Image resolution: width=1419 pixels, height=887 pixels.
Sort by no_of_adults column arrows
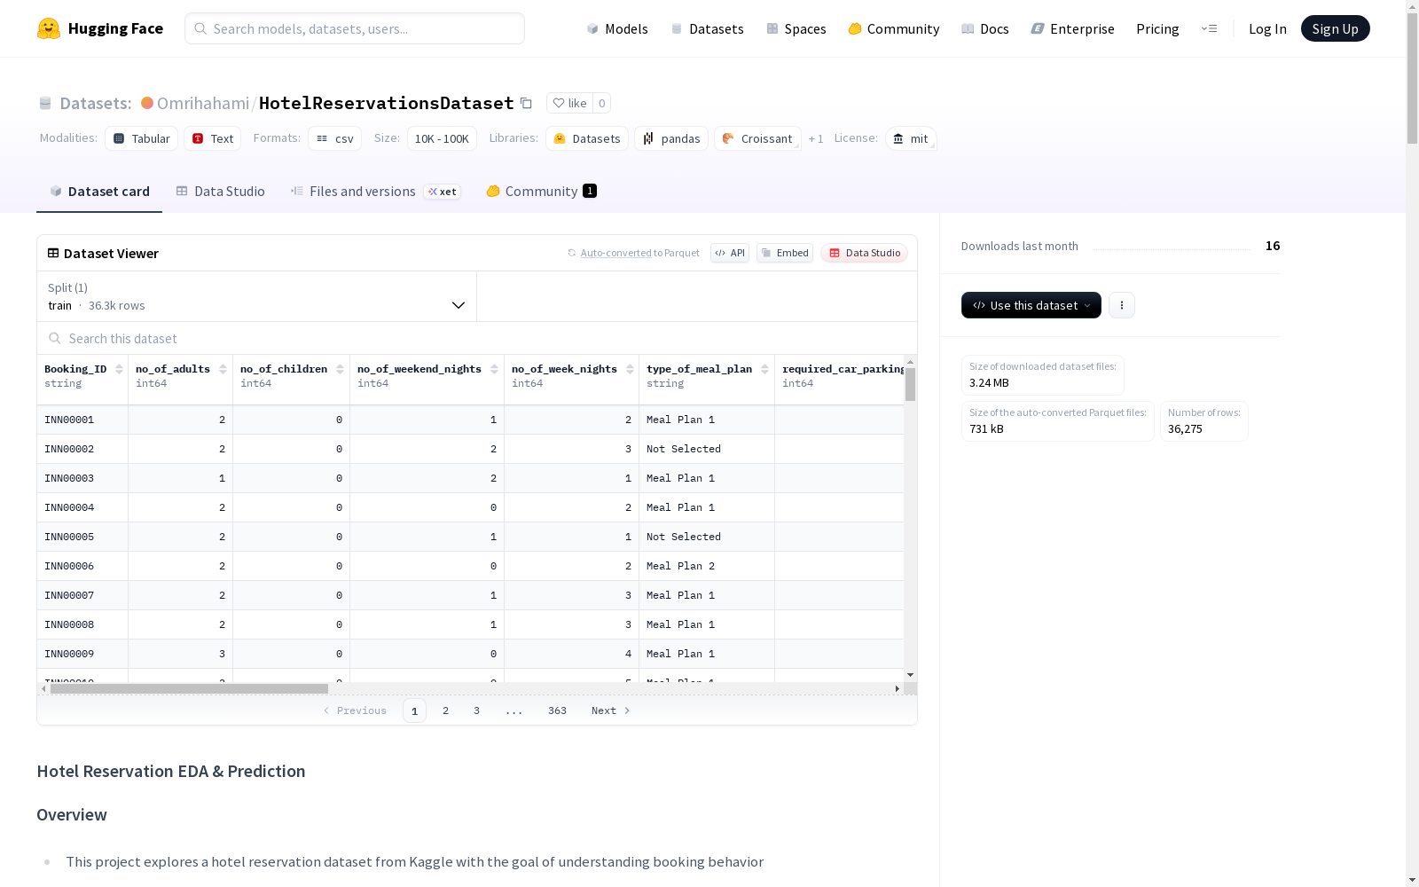coord(223,369)
